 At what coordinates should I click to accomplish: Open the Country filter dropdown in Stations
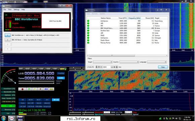129,62
